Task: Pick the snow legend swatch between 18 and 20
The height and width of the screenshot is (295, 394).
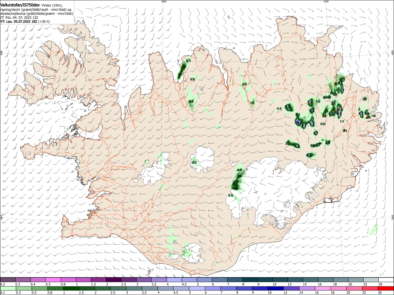Action: tap(340, 280)
